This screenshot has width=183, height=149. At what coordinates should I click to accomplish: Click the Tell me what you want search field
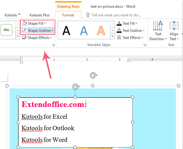(x=116, y=15)
